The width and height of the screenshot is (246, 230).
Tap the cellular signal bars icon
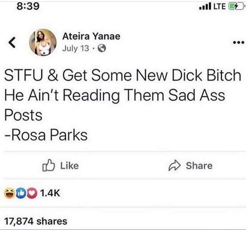tap(205, 7)
